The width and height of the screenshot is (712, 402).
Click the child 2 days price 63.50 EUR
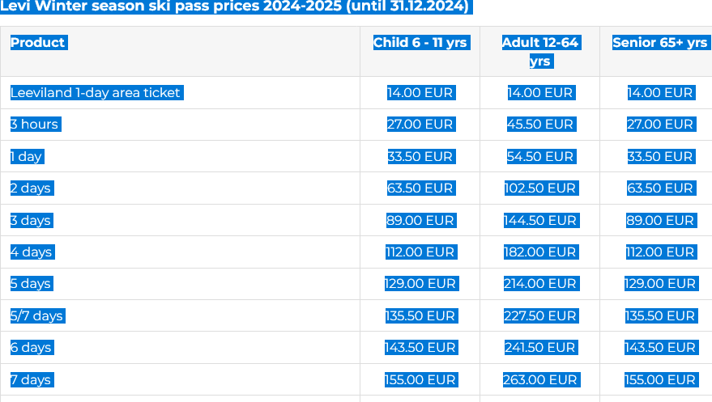pos(421,188)
